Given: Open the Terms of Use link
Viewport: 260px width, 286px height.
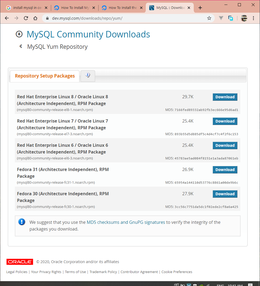Looking at the screenshot, I should [75, 272].
